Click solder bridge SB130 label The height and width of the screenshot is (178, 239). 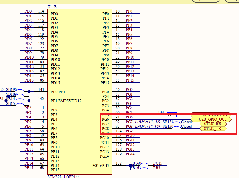[x=168, y=127]
